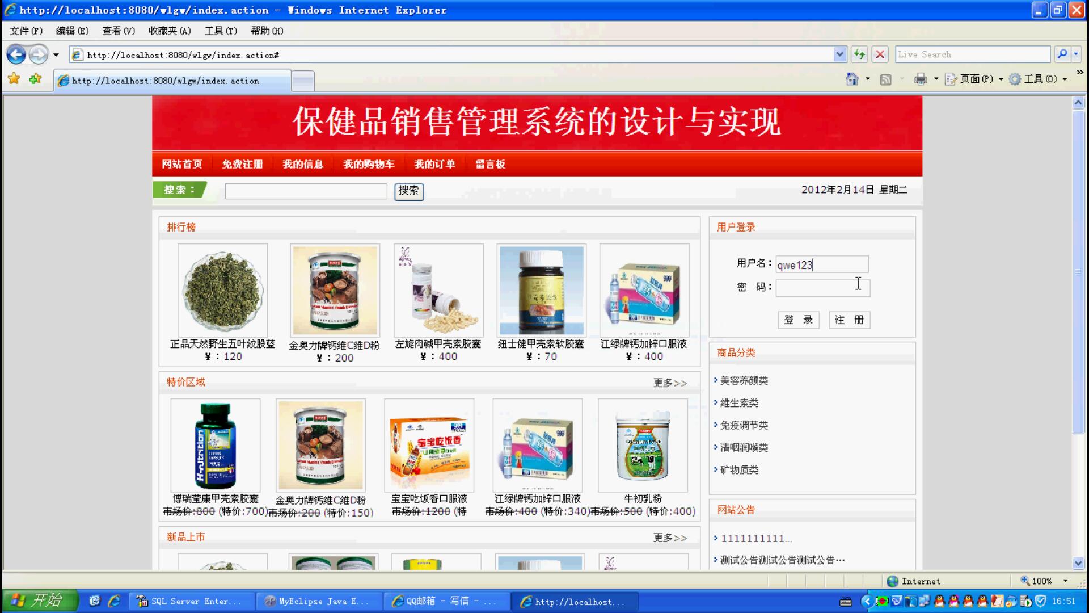Open 我的购物车 shopping cart link
The image size is (1089, 613).
pos(369,164)
